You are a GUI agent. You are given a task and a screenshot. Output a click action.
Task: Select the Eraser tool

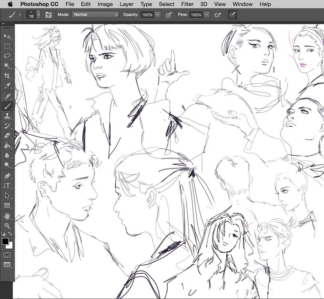click(x=7, y=136)
